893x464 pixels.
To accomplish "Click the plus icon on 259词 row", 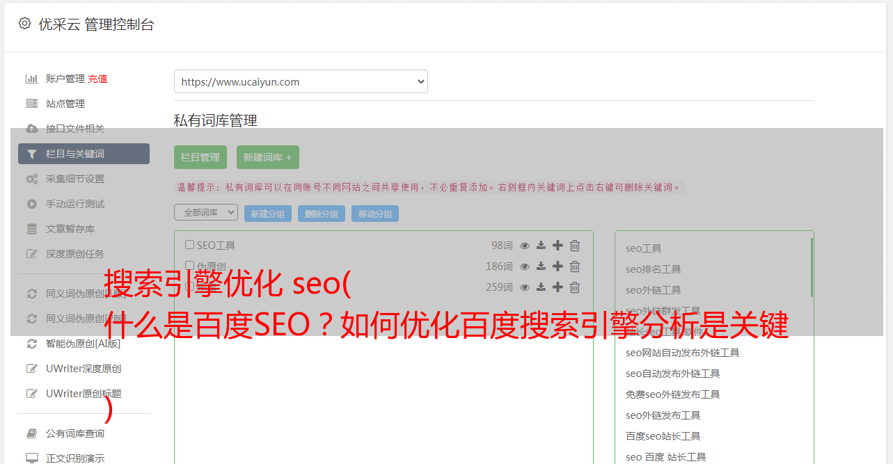I will [x=558, y=287].
